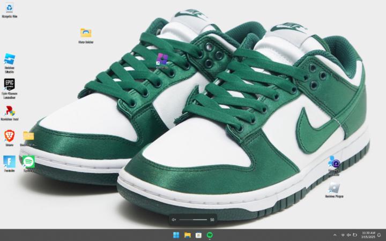The width and height of the screenshot is (386, 241).
Task: Open the purple app icon on the shoe laces
Action: click(162, 58)
